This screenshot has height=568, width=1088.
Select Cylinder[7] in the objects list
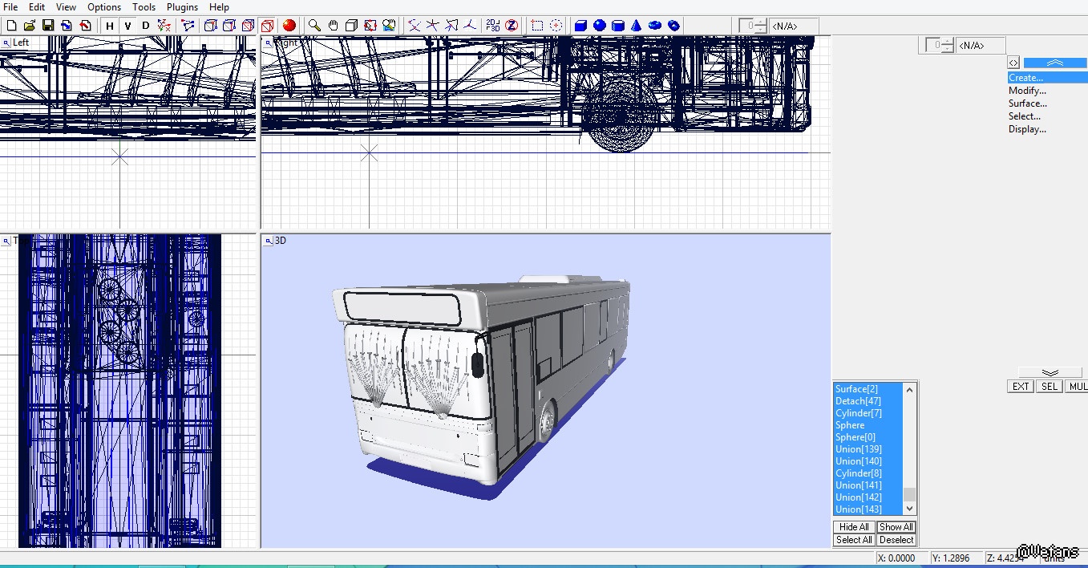pyautogui.click(x=858, y=413)
